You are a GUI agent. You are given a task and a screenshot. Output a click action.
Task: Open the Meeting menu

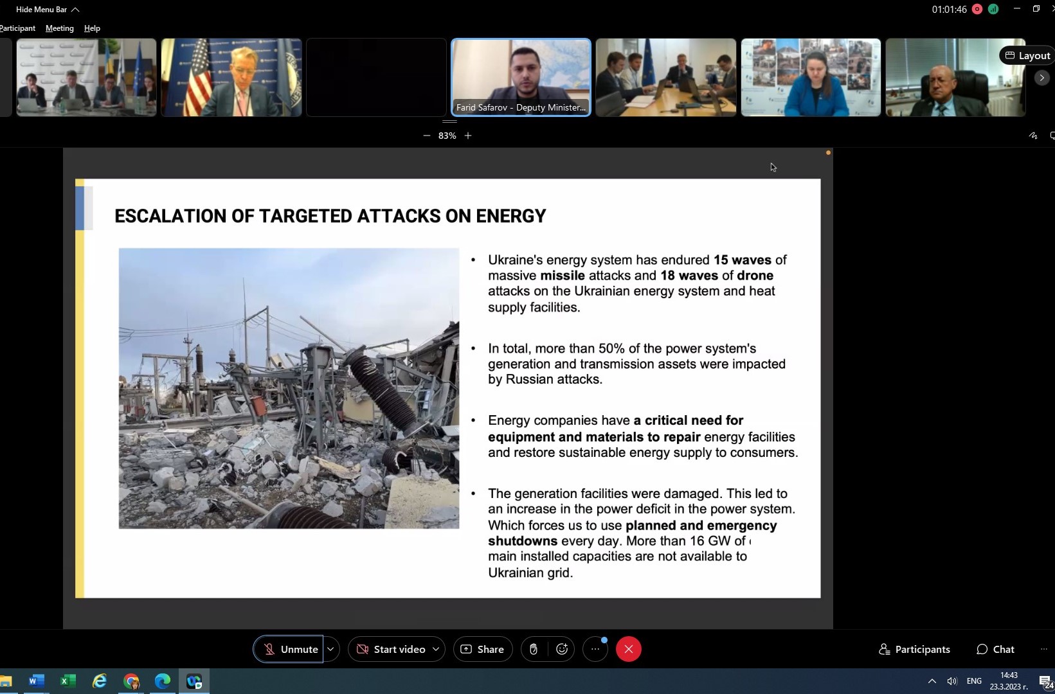click(x=60, y=28)
